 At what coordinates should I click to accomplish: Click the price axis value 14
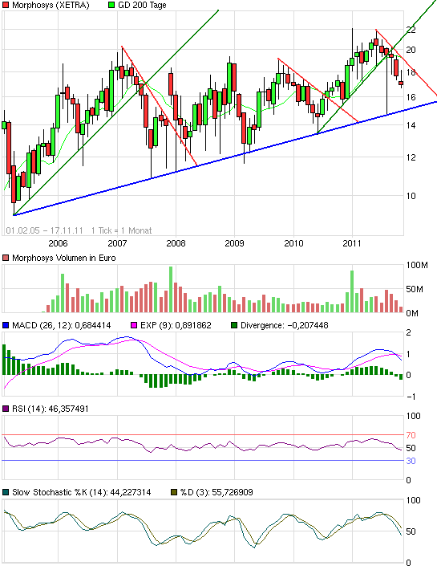pos(411,125)
